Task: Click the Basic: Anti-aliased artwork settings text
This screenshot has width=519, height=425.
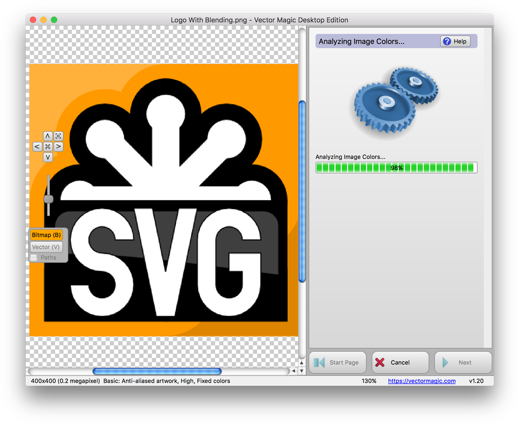Action: [166, 381]
